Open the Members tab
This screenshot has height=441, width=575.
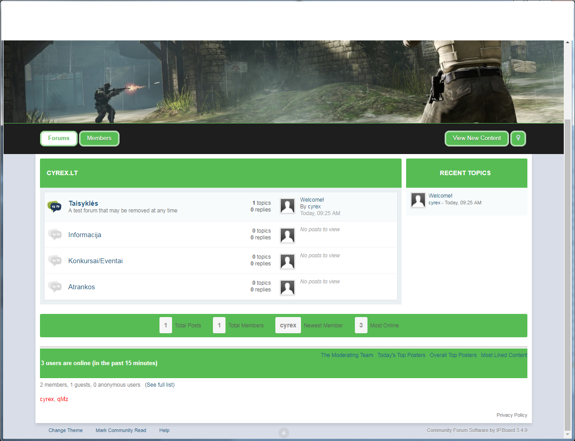pos(99,138)
